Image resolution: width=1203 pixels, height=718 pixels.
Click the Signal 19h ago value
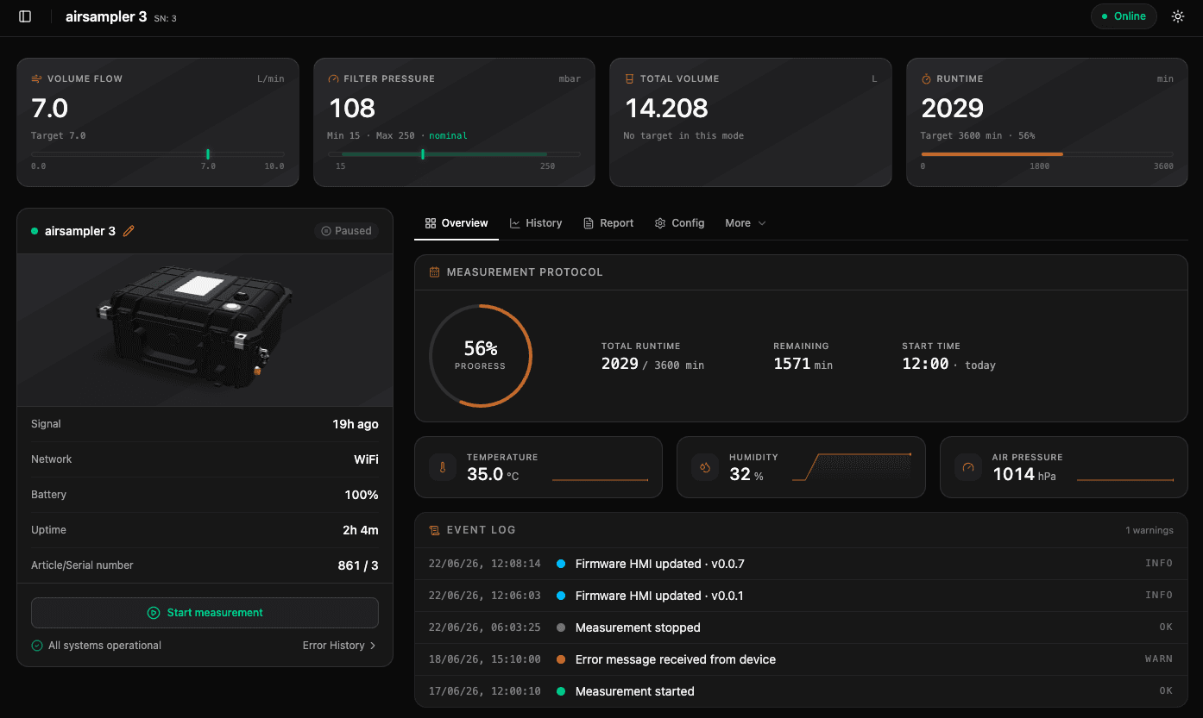(x=356, y=424)
